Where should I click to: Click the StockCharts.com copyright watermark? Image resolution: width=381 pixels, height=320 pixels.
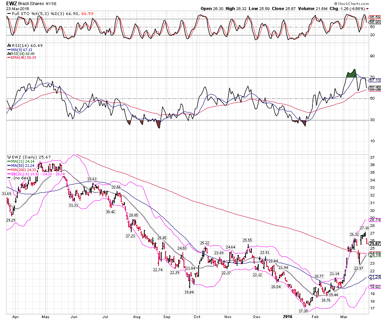(359, 3)
